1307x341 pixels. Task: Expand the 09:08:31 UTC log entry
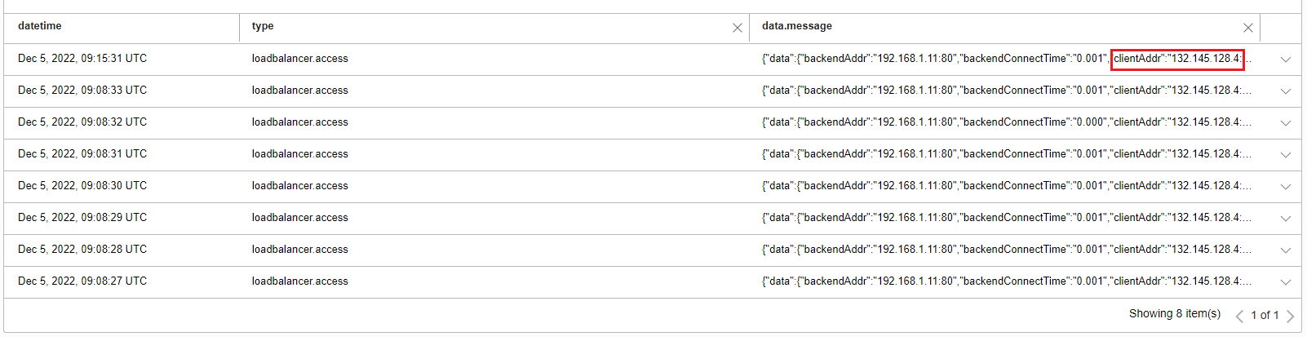[1286, 155]
